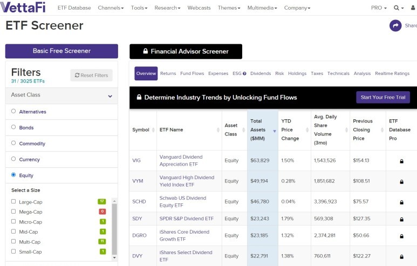Check the Multi-Cap size checkbox
Screen dimensions: 417x266
[13, 241]
